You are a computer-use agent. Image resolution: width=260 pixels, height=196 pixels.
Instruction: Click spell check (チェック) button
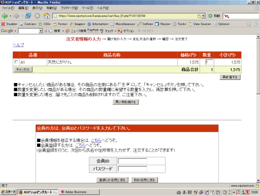(107, 31)
